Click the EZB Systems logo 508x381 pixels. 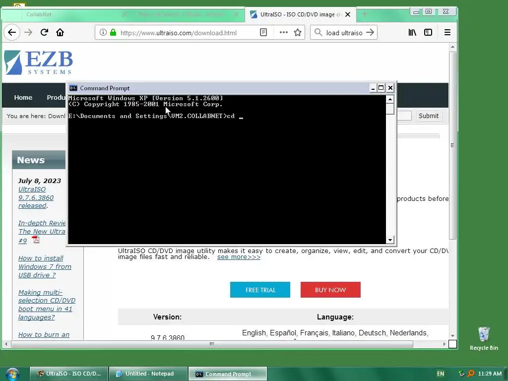click(x=39, y=62)
